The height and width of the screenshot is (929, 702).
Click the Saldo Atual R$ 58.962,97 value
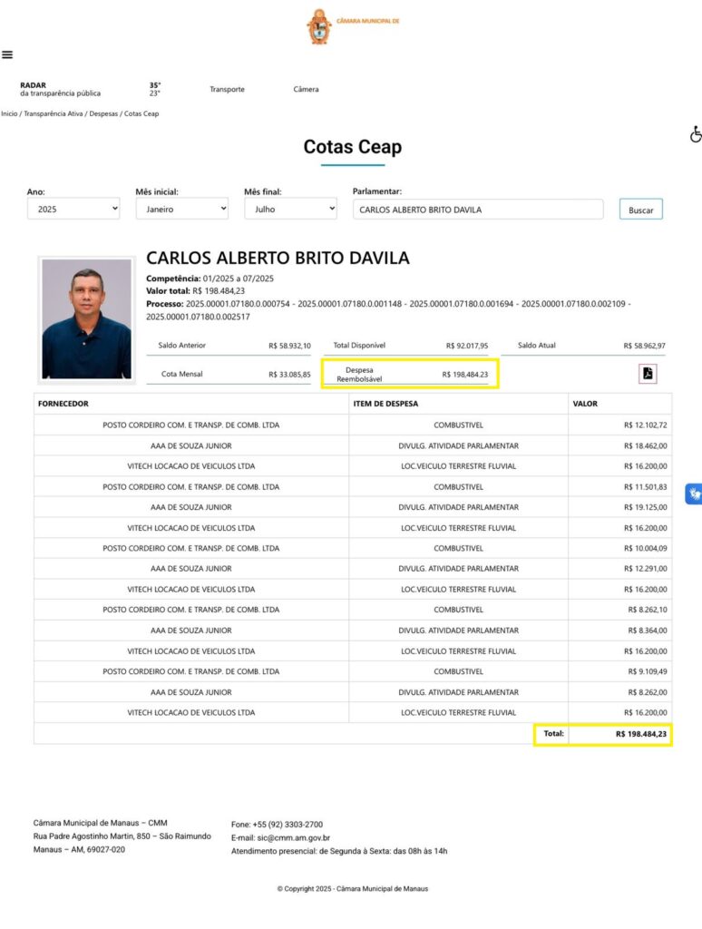pos(644,346)
